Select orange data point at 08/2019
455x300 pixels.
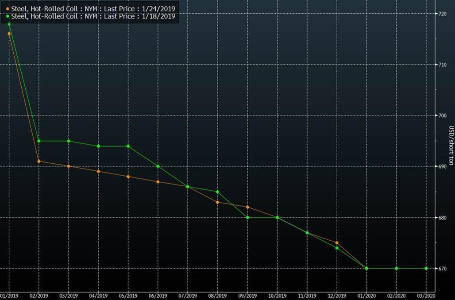click(217, 202)
